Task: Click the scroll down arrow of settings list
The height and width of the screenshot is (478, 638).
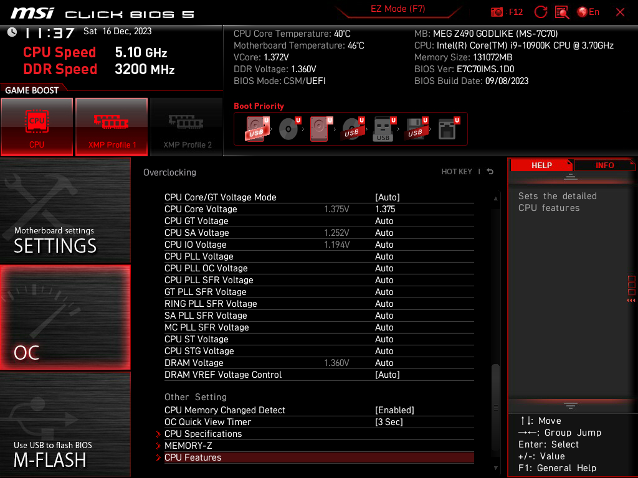Action: pyautogui.click(x=495, y=468)
